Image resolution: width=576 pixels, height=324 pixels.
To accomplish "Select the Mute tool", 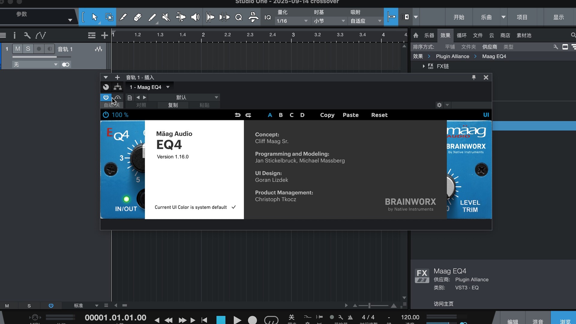I will click(166, 17).
